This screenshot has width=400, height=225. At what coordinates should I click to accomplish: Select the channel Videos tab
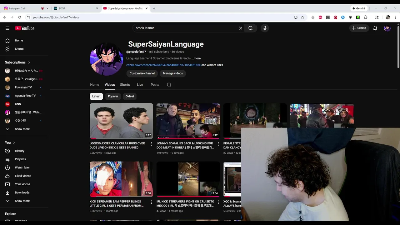coord(110,85)
